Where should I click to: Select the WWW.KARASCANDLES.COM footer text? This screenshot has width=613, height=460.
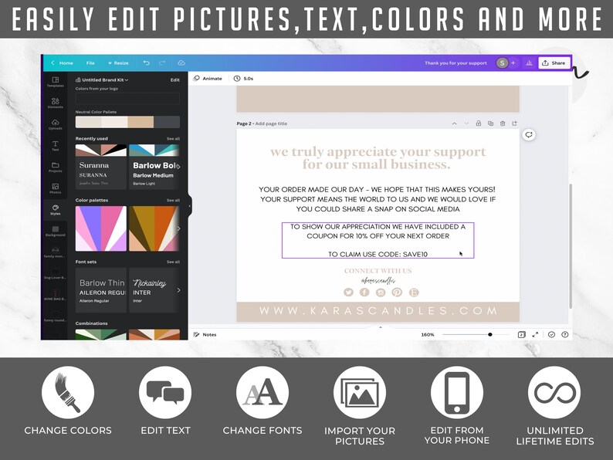[378, 311]
